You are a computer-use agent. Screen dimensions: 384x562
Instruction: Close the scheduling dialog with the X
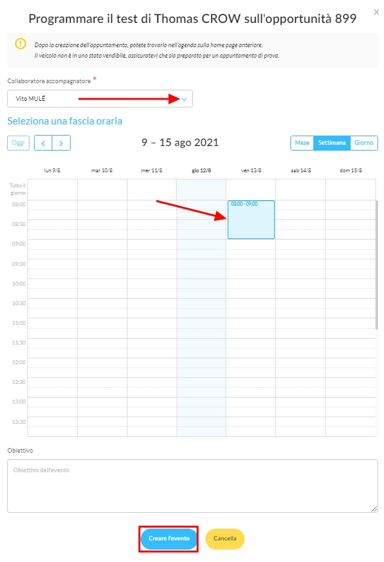click(376, 12)
